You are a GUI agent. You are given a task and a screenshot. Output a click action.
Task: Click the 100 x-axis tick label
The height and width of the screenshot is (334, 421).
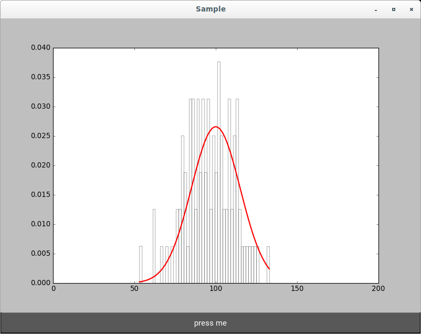(x=216, y=289)
